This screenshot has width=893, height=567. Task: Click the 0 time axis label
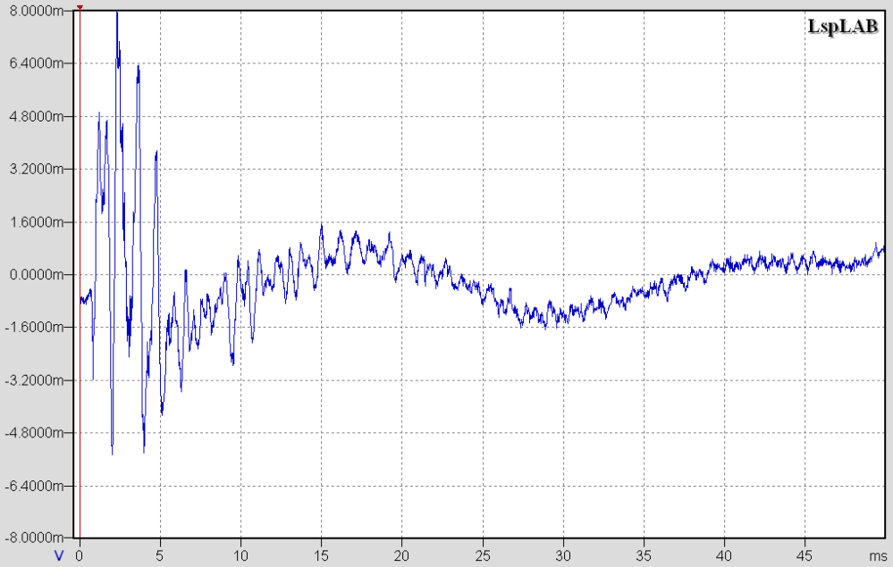coord(80,555)
